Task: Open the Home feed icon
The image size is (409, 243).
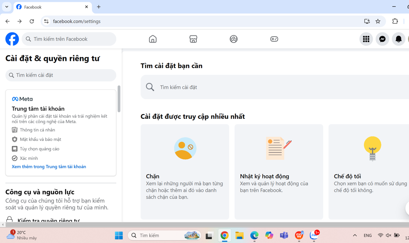Action: pyautogui.click(x=153, y=39)
